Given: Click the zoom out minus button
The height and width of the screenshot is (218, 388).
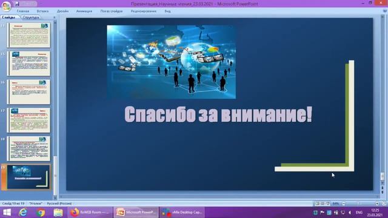Looking at the screenshot, I should 344,203.
